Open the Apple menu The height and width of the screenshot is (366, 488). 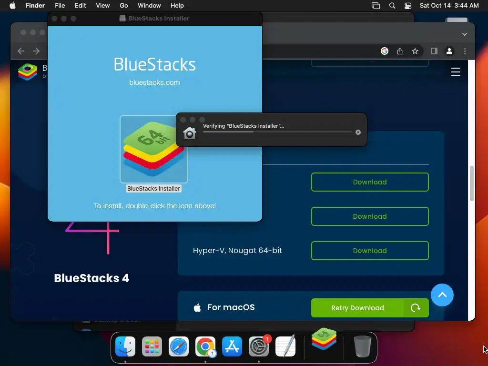12,6
